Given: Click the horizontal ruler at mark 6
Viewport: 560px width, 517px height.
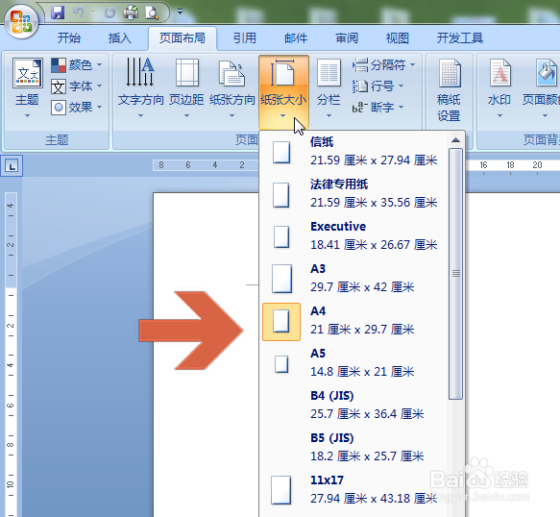Looking at the screenshot, I should pyautogui.click(x=188, y=165).
